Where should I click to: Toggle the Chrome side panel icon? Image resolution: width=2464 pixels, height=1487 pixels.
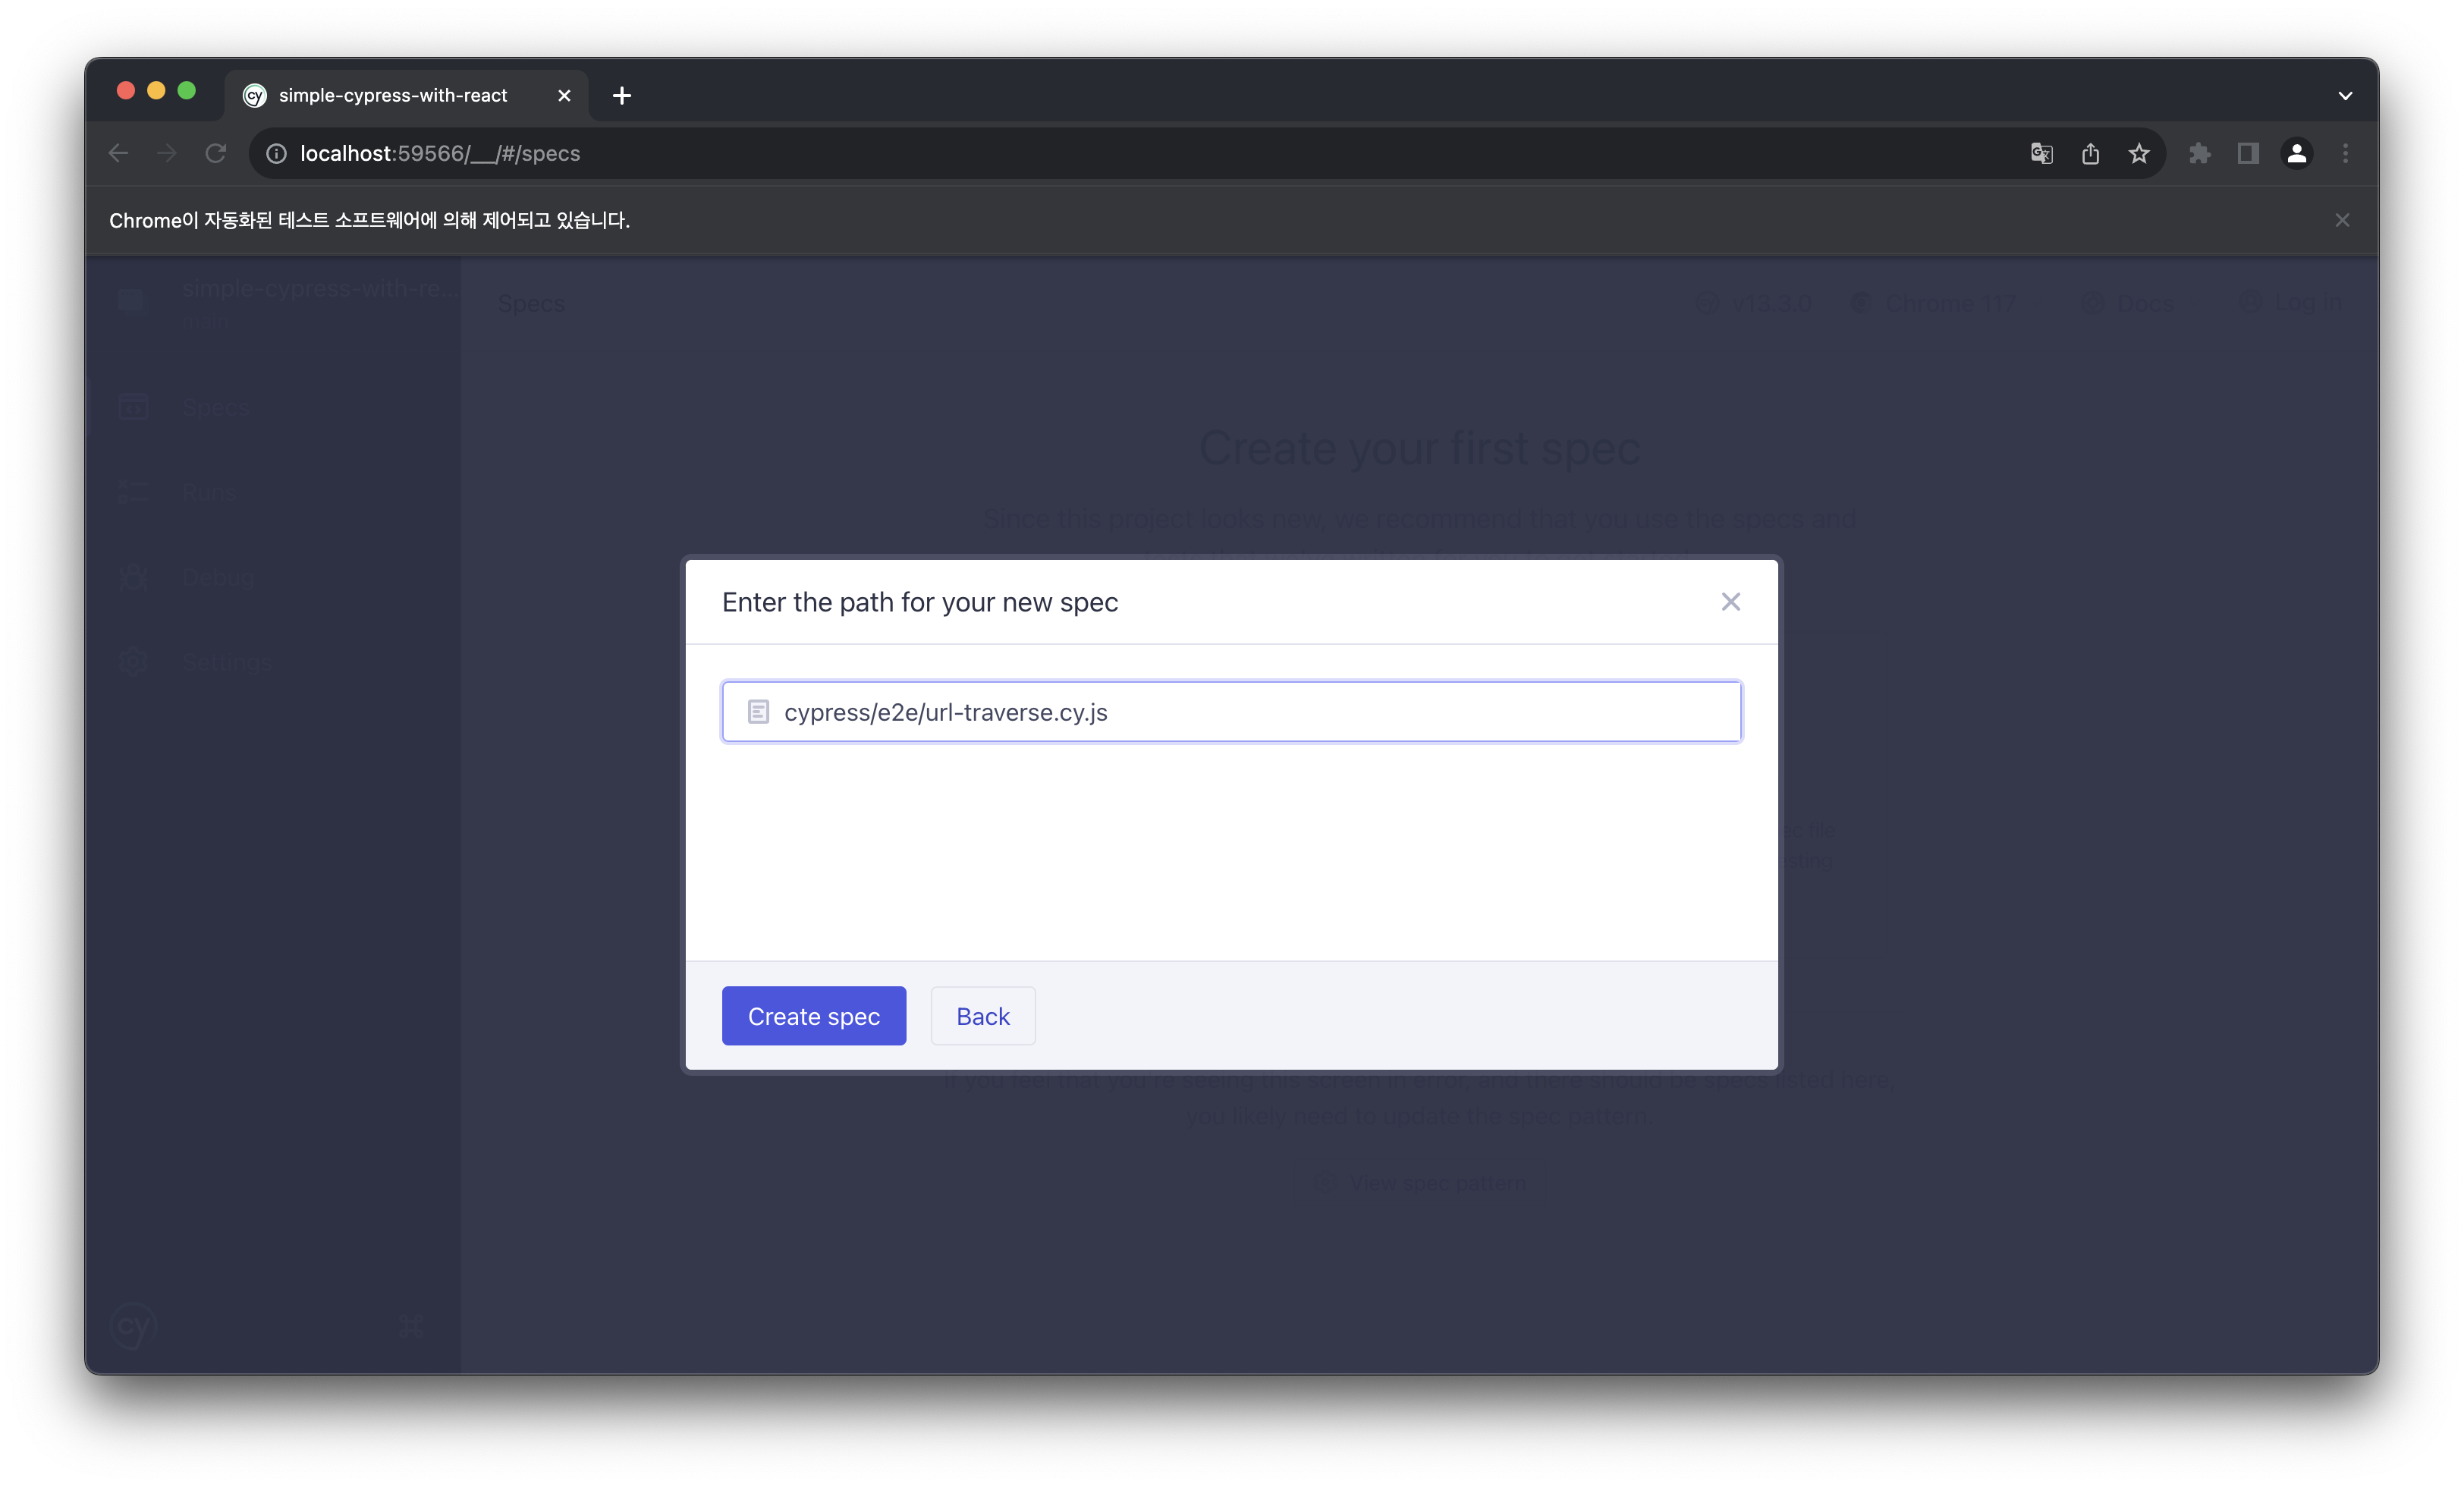click(2248, 153)
